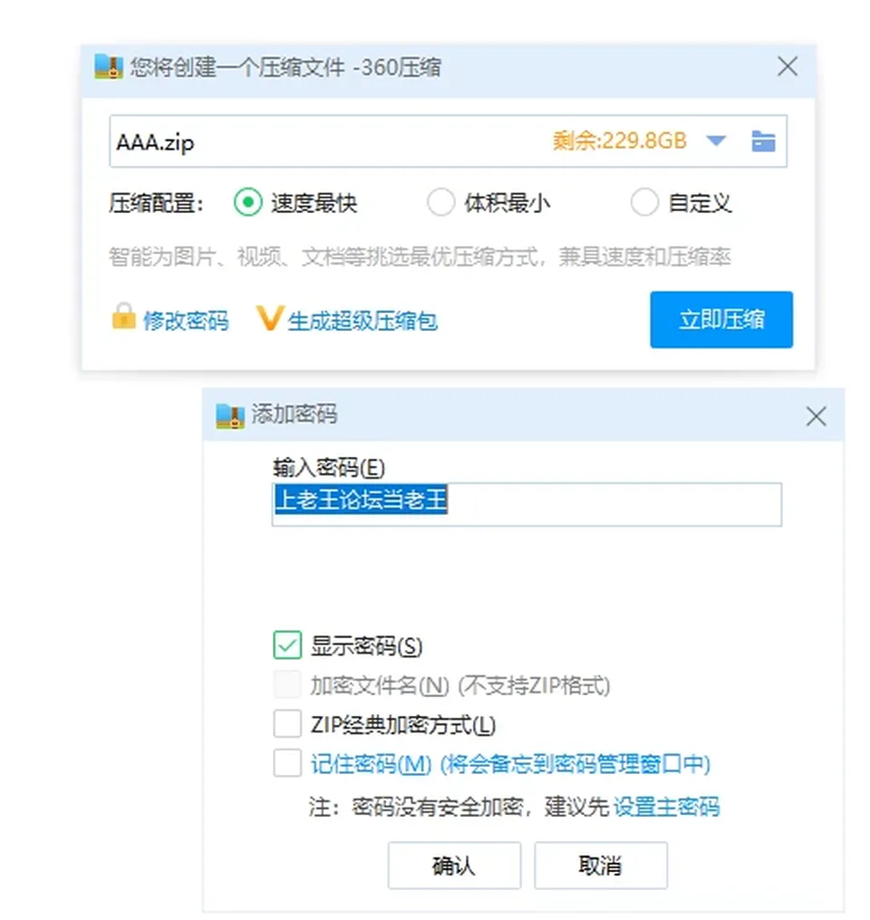The width and height of the screenshot is (870, 920).
Task: Click the orange V icon for 生成超级压缩包
Action: [270, 318]
